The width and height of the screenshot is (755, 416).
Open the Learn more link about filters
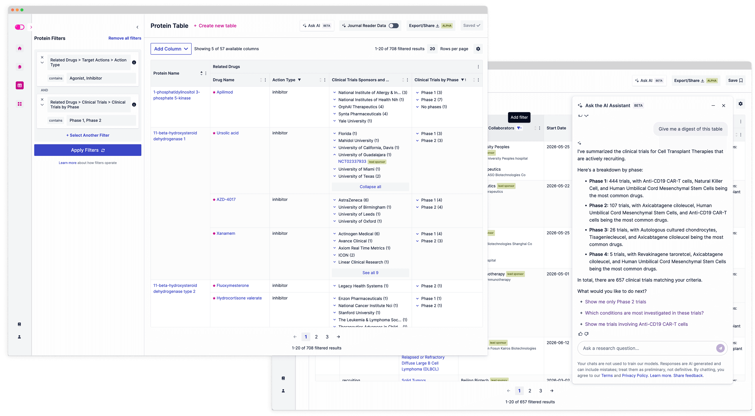pyautogui.click(x=67, y=163)
